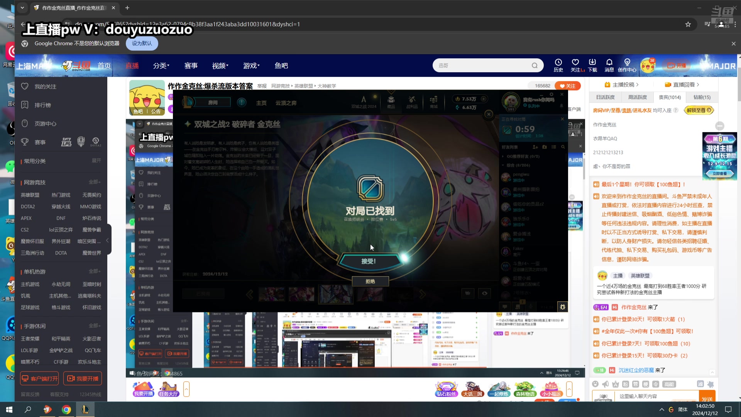This screenshot has height=417, width=741.
Task: Expand the 主播投稿 chevron
Action: point(637,85)
